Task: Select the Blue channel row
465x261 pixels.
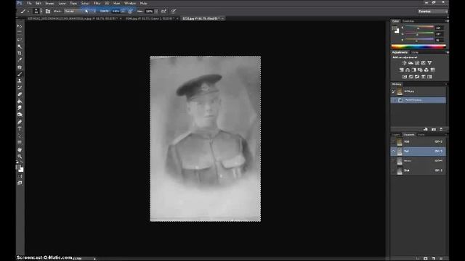Action: coord(418,170)
